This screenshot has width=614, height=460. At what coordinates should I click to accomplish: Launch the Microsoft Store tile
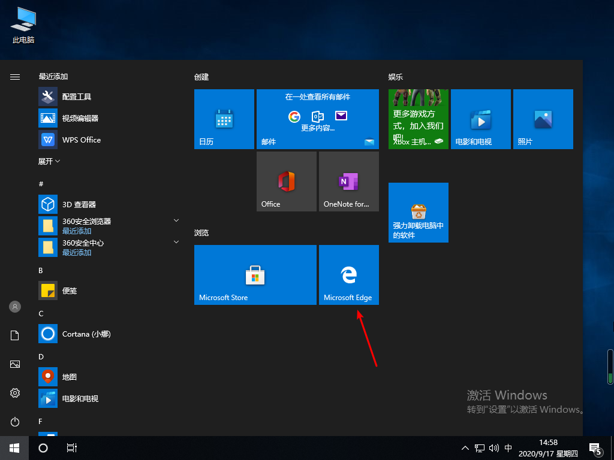point(255,275)
